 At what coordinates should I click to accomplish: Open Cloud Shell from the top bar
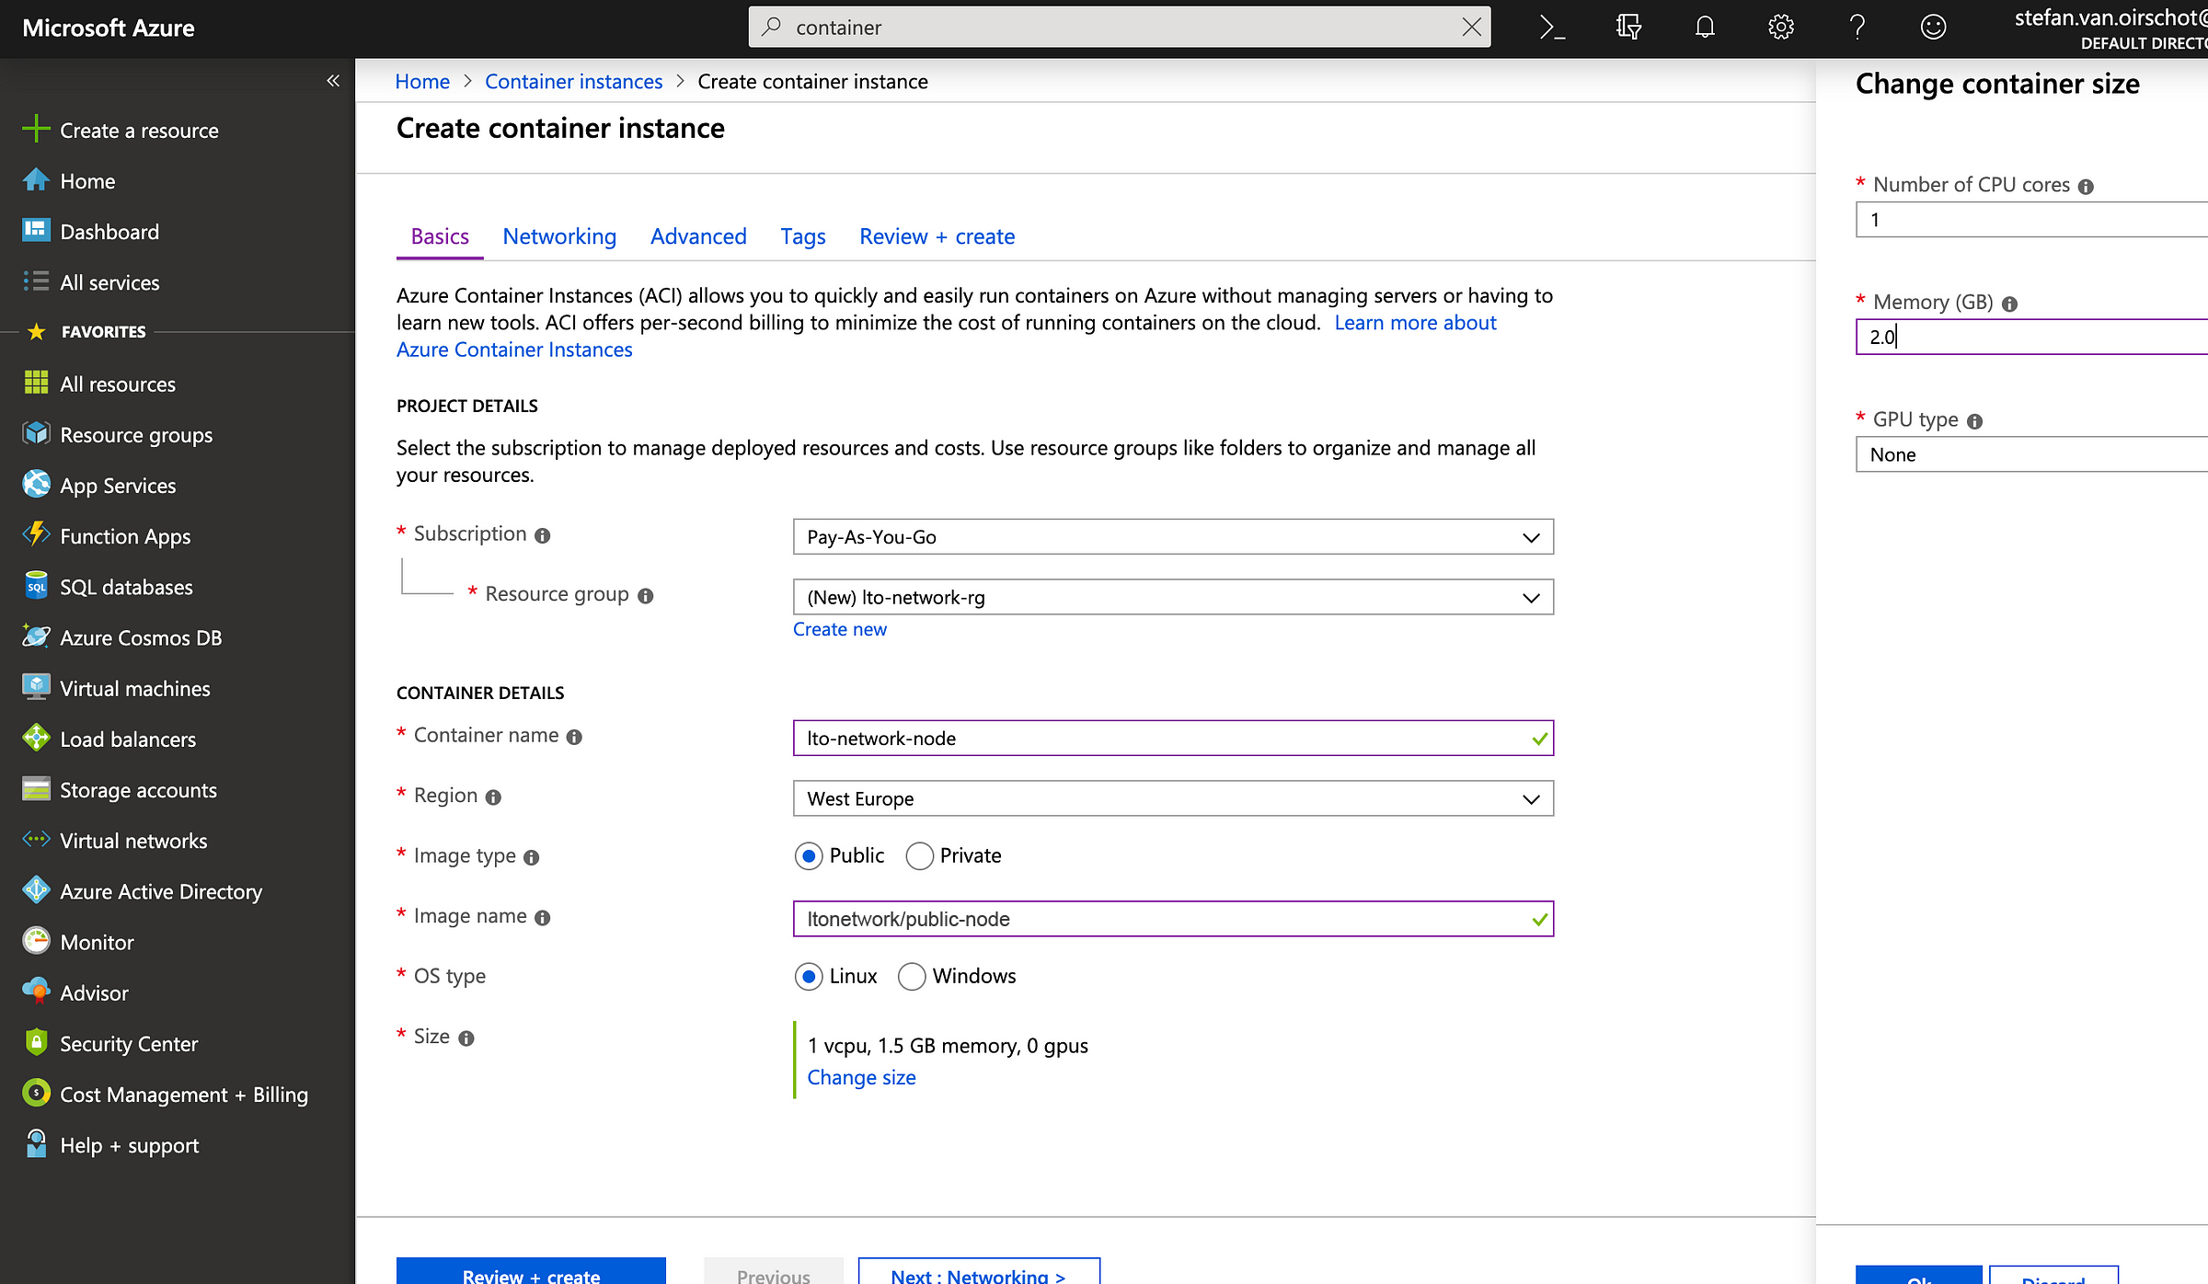click(1552, 28)
